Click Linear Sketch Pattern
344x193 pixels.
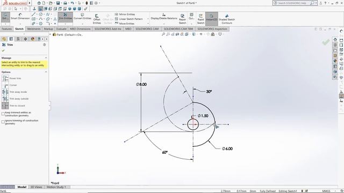point(128,19)
